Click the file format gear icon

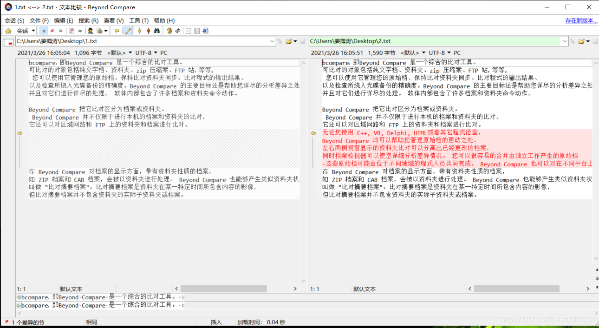[99, 31]
